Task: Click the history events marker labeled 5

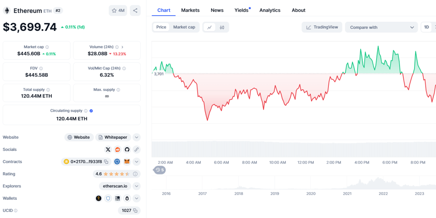Action: 160,170
